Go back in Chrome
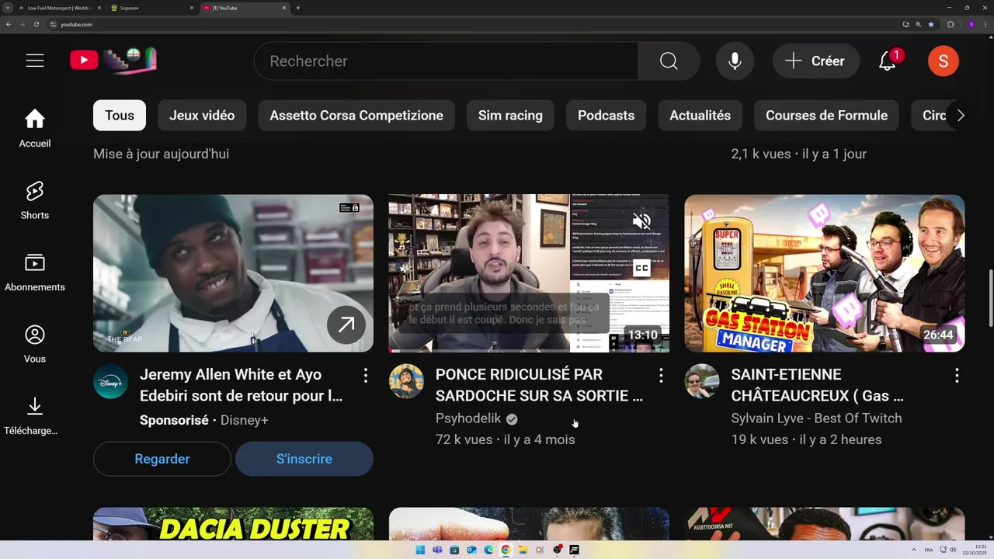The width and height of the screenshot is (994, 559). (x=9, y=24)
